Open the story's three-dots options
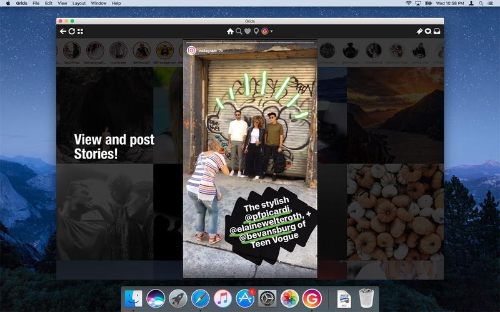The image size is (500, 312). [309, 270]
